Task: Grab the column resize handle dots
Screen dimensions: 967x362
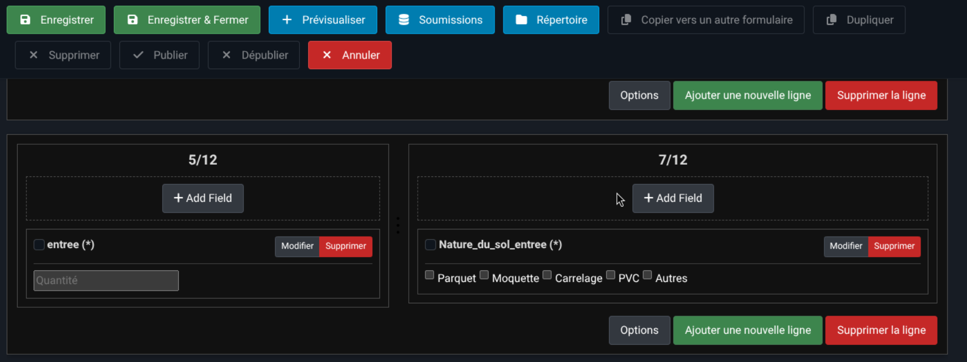Action: [x=398, y=225]
